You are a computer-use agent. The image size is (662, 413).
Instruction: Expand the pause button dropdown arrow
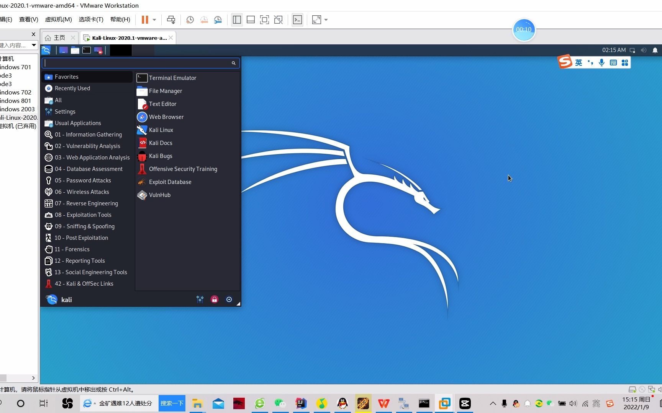(154, 20)
